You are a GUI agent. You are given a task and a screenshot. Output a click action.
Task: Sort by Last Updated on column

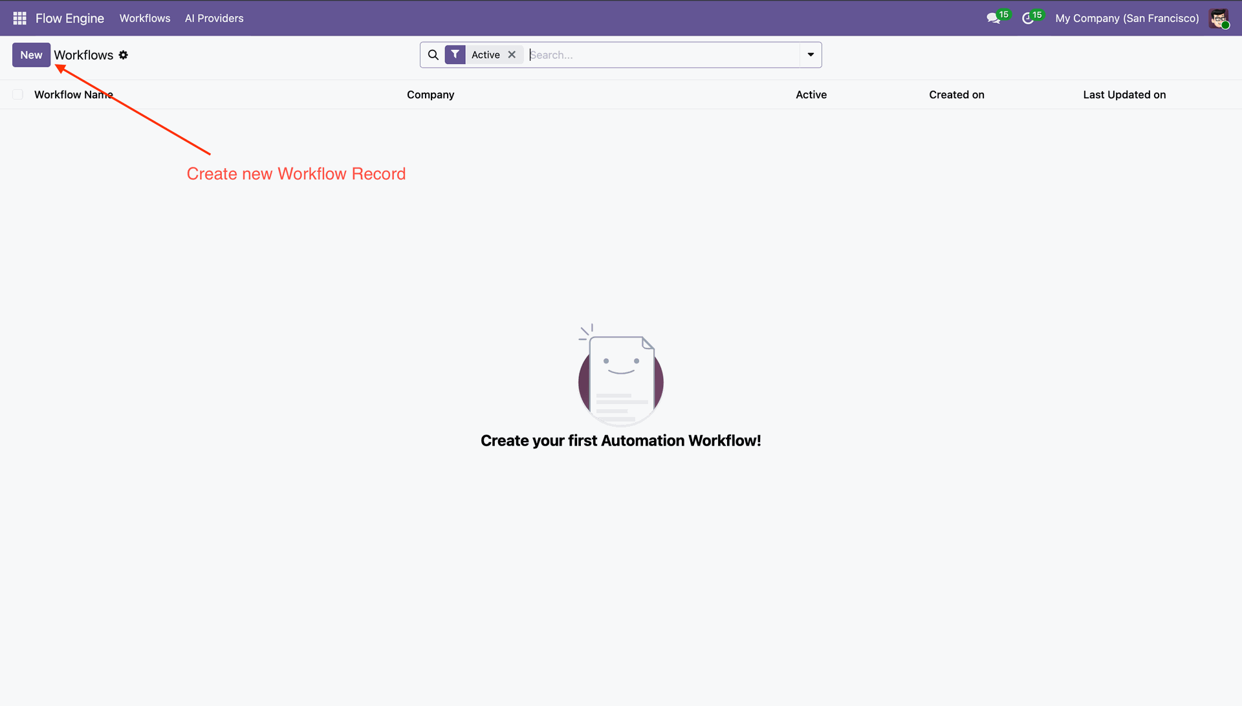pos(1124,94)
